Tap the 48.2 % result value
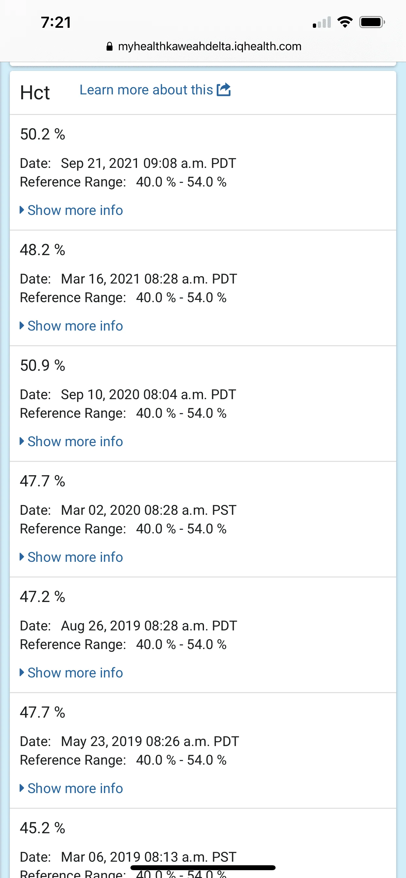406x878 pixels. (x=42, y=250)
